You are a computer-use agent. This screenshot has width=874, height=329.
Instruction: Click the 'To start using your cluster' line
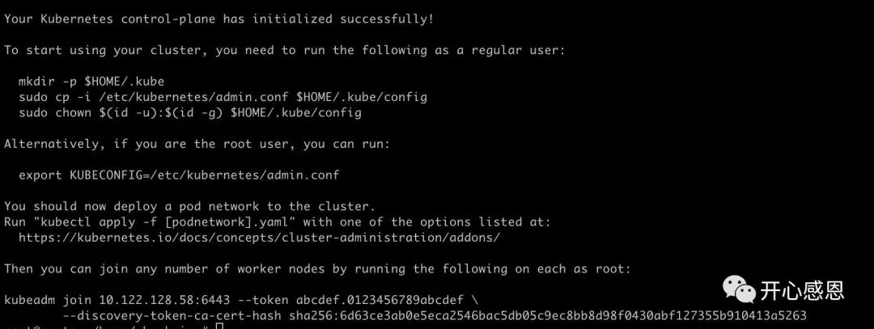[x=285, y=50]
